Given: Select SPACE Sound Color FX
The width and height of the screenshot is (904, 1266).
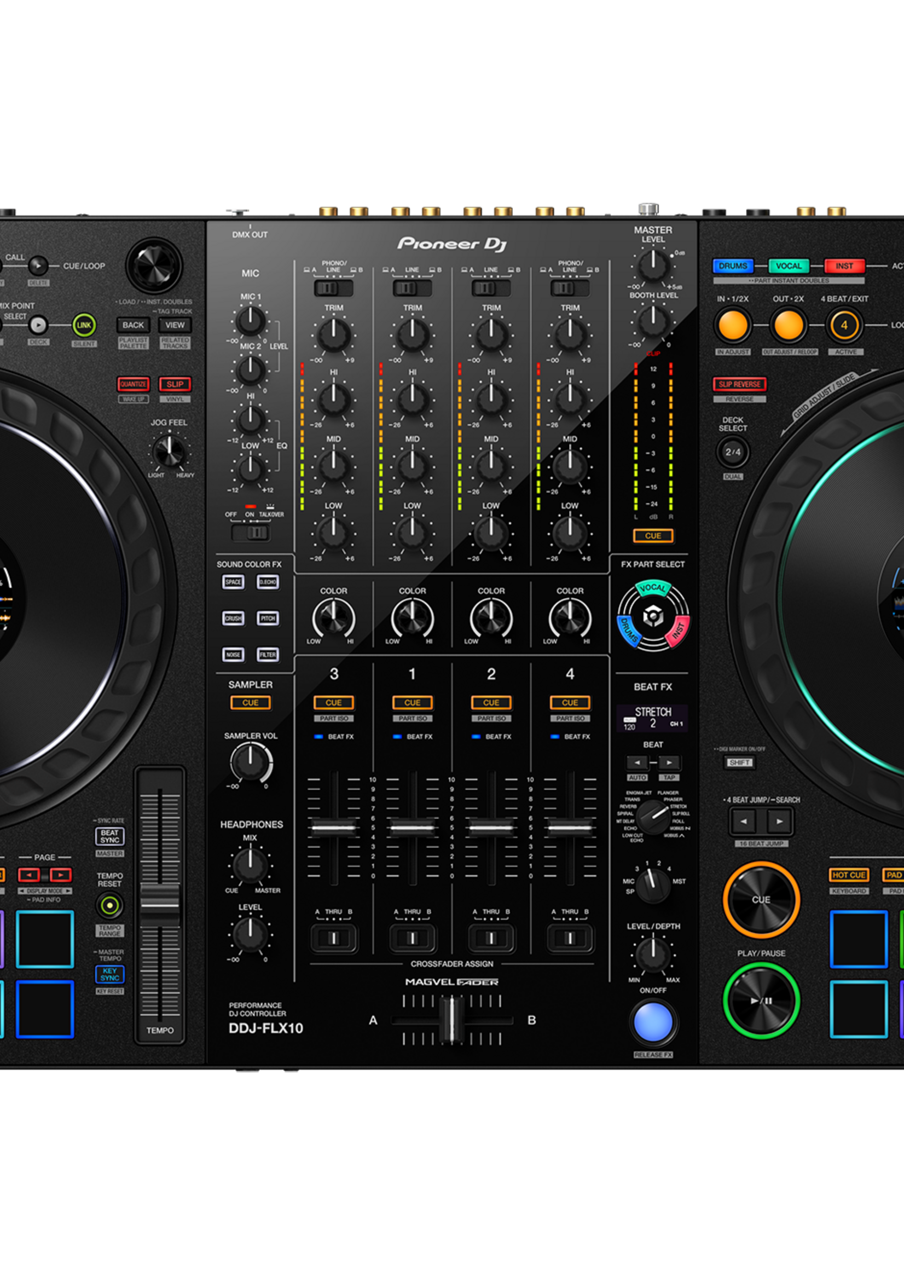Looking at the screenshot, I should (233, 582).
